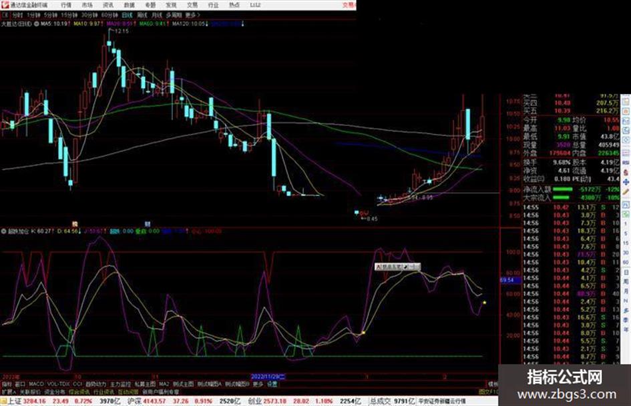The image size is (631, 406).
Task: Click the red money-bag icon in sidebar
Action: (x=626, y=172)
